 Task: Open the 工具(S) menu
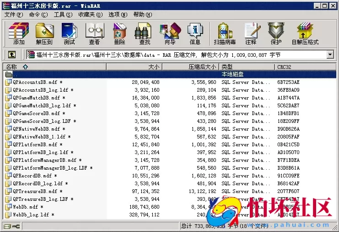click(63, 15)
